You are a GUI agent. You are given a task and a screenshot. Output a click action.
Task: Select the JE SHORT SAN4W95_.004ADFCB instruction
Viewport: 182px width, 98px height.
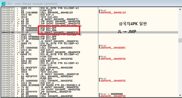(59, 74)
